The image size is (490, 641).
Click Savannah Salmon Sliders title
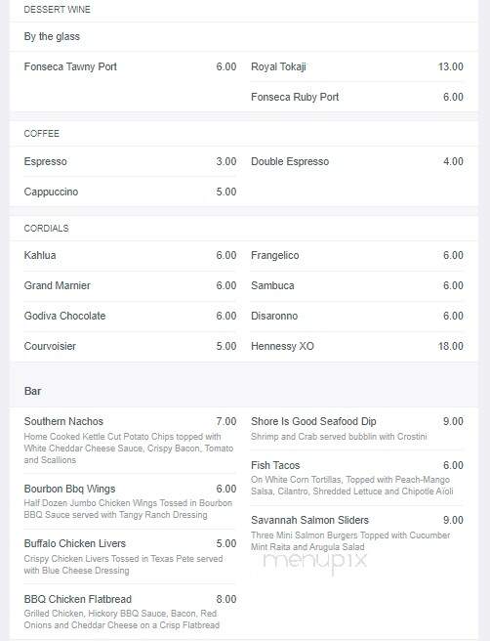pyautogui.click(x=310, y=520)
